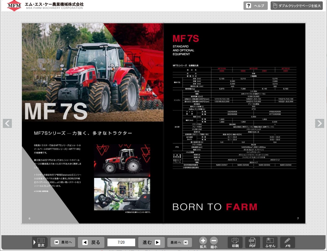This screenshot has width=327, height=251.
Task: Zoom in with the 拡大 plus icon
Action: tap(203, 243)
